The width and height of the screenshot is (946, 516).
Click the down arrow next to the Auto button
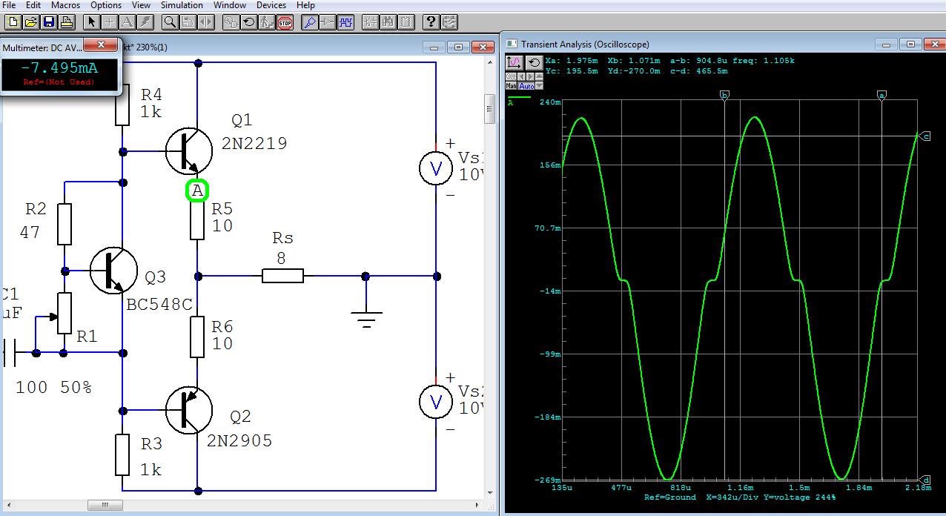click(x=539, y=86)
